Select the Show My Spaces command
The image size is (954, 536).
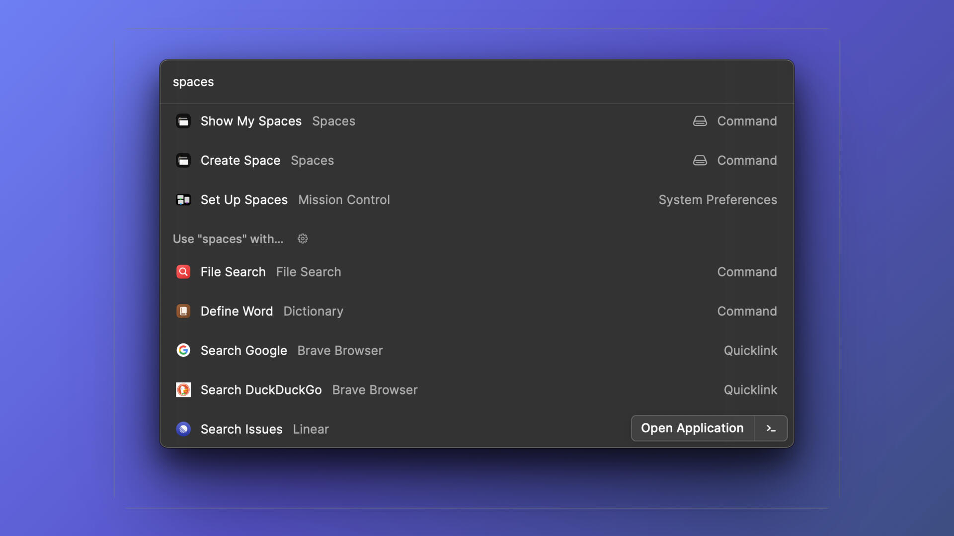(251, 121)
